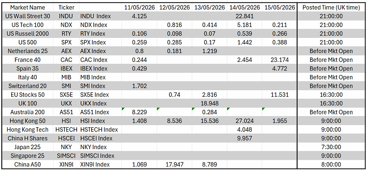Select the '7:30:00' posted time cell
The image size is (367, 171).
(x=331, y=147)
